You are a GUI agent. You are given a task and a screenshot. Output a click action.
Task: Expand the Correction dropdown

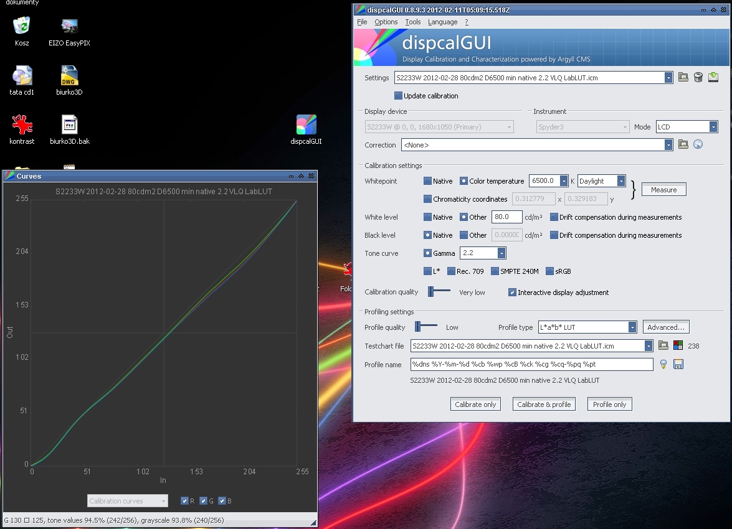pyautogui.click(x=668, y=145)
